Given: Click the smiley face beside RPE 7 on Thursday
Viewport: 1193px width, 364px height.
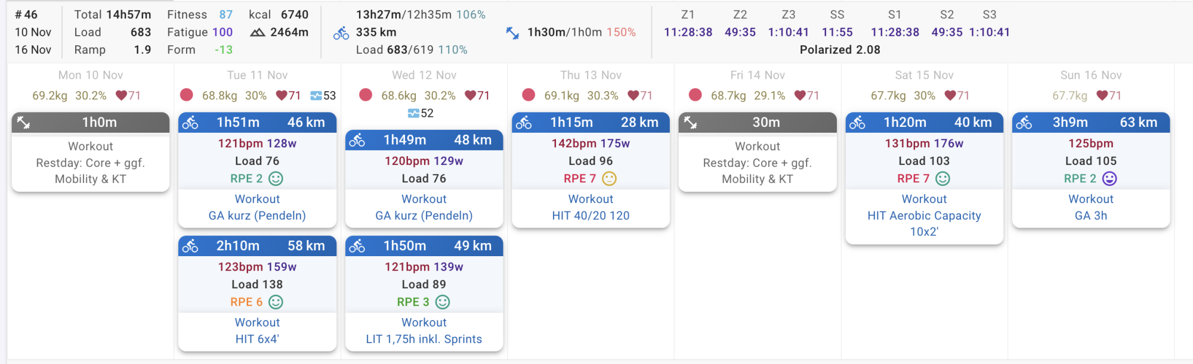Looking at the screenshot, I should [x=609, y=179].
